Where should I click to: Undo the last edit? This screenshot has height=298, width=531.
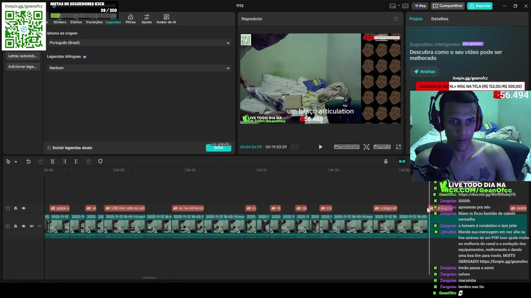[x=28, y=161]
